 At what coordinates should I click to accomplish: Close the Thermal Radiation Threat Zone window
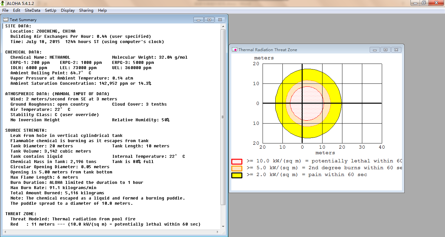pyautogui.click(x=396, y=50)
